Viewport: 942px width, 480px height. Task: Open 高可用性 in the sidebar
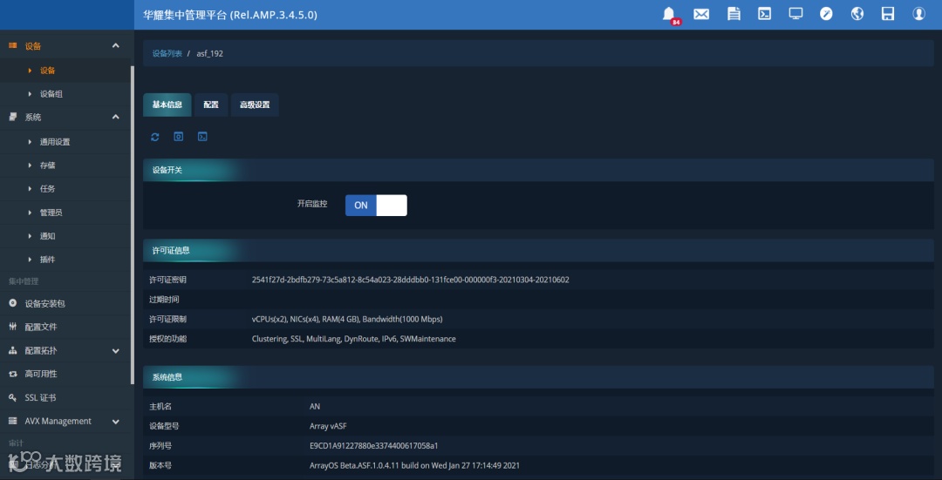[41, 374]
